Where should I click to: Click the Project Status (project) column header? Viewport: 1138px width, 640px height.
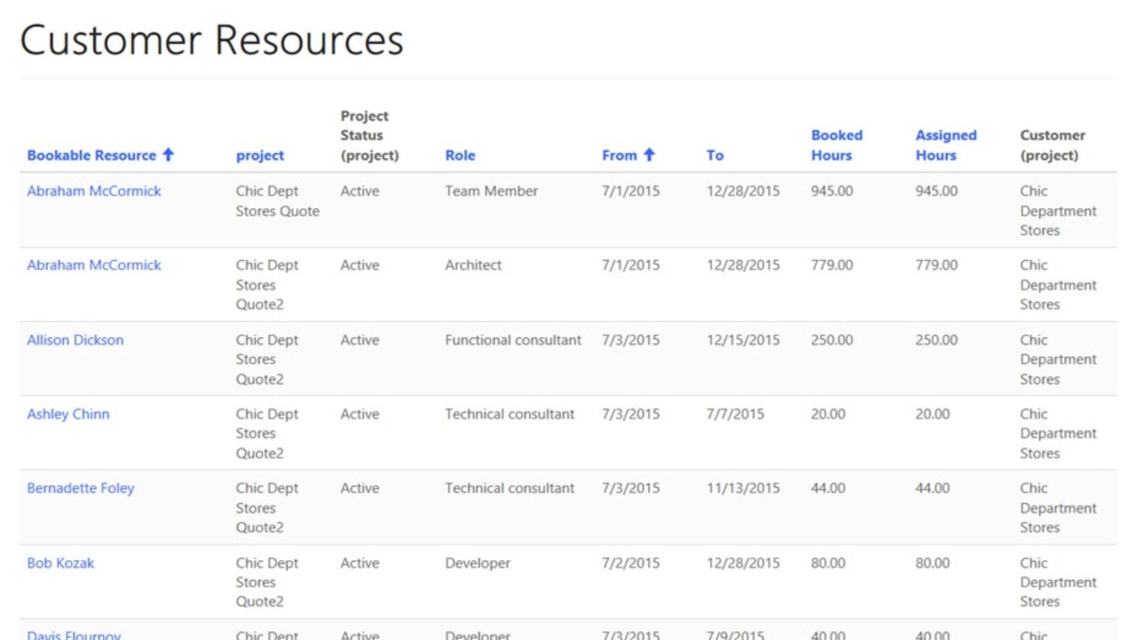369,136
